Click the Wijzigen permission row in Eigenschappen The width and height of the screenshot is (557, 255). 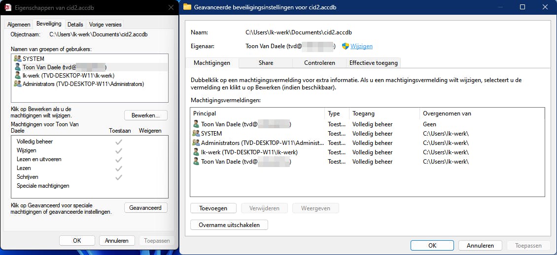[90, 150]
